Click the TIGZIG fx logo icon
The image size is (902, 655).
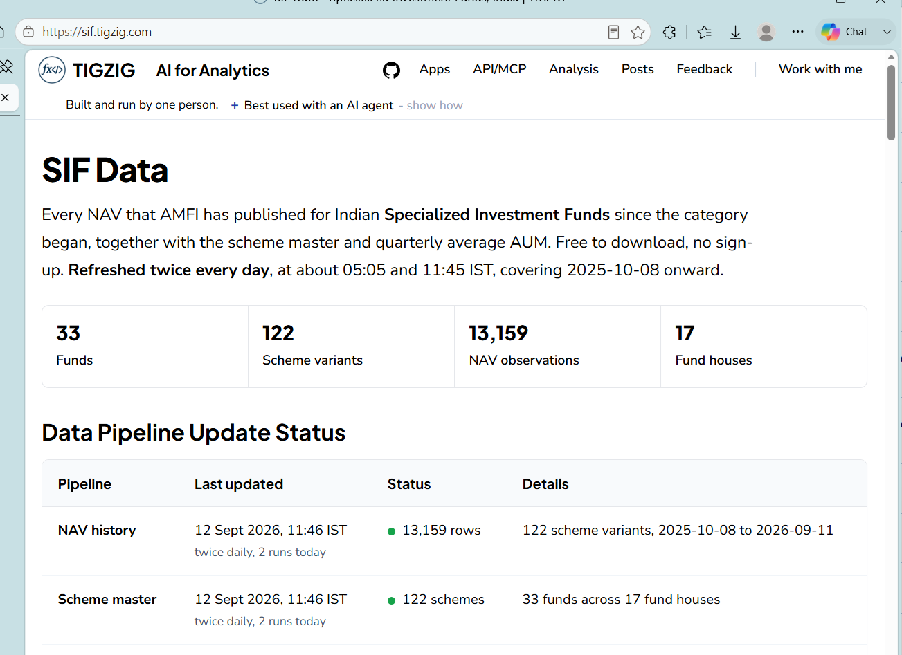(52, 70)
